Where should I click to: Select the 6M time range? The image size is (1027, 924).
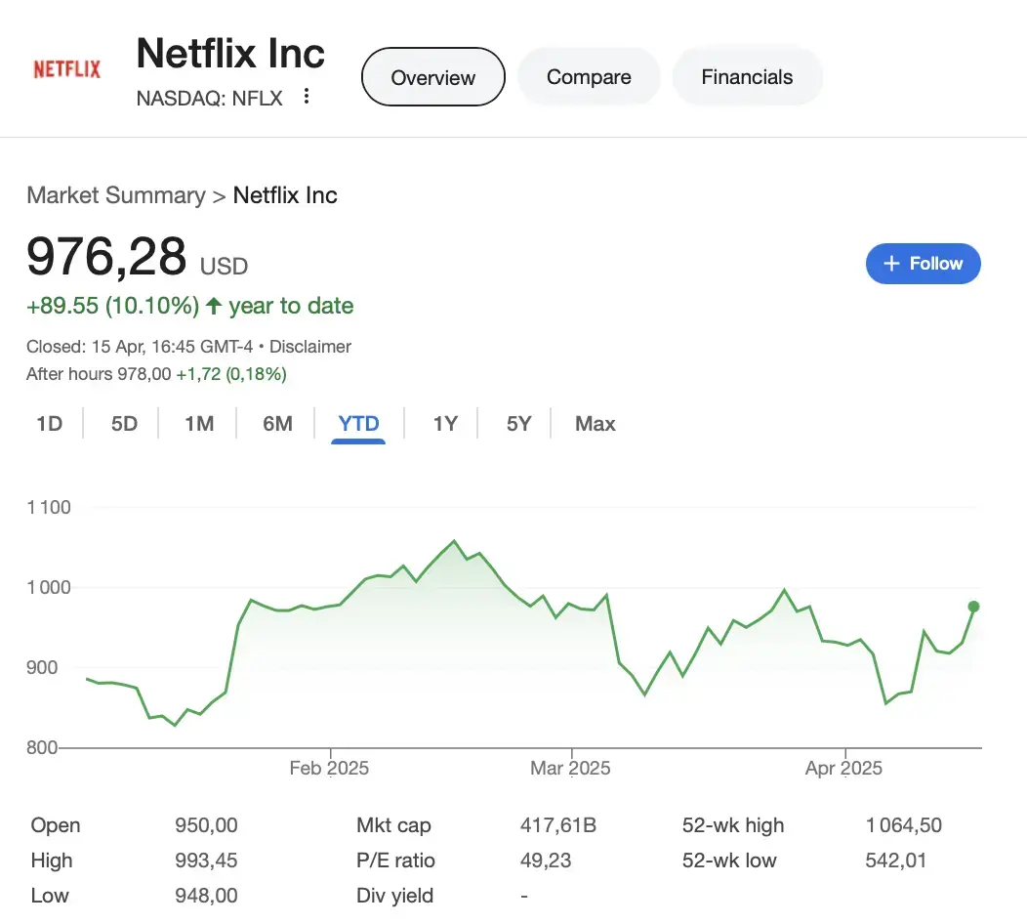[277, 423]
